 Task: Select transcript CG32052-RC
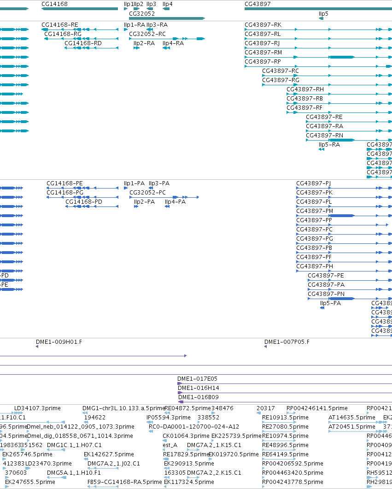147,34
